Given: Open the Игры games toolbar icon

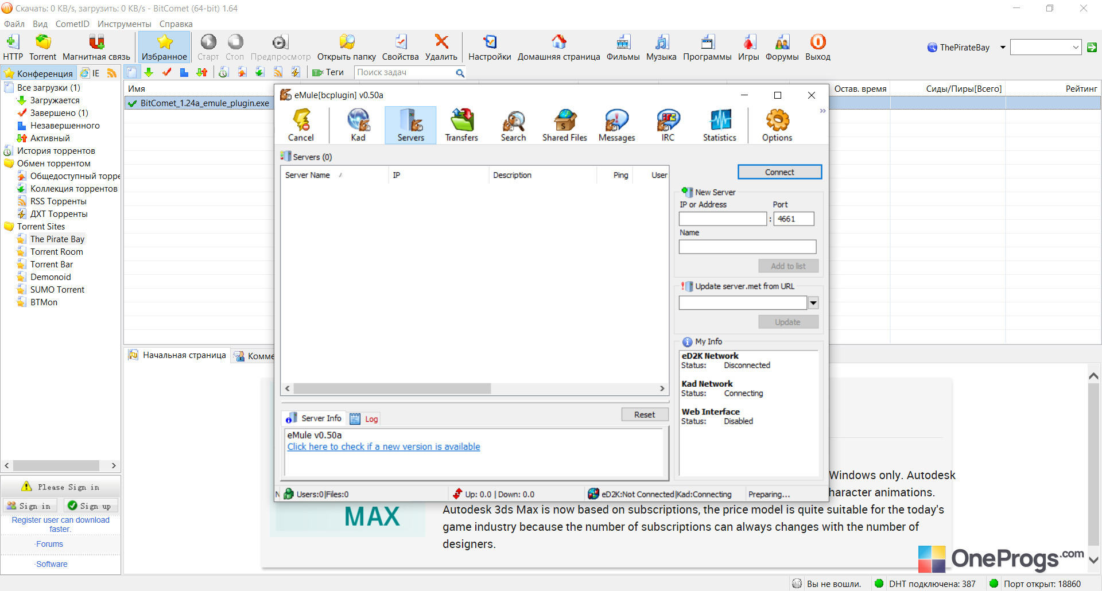Looking at the screenshot, I should pyautogui.click(x=749, y=42).
